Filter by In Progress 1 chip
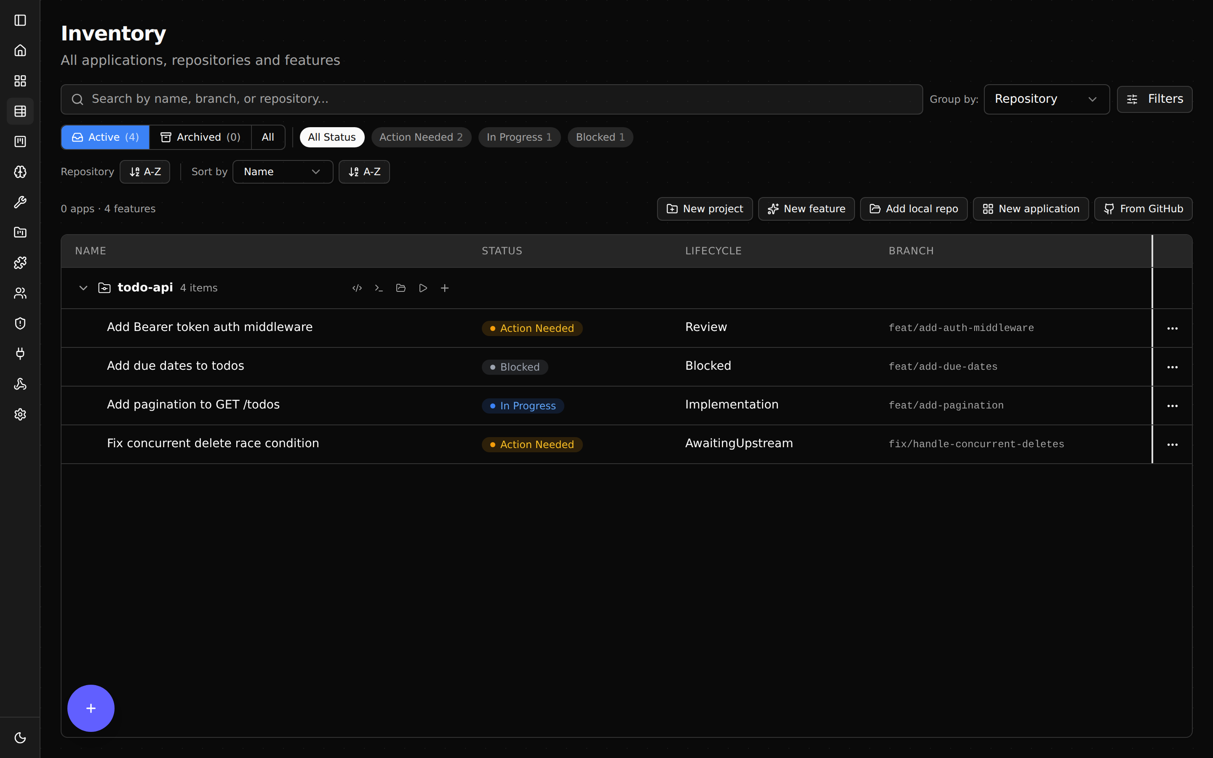1213x758 pixels. (x=519, y=137)
